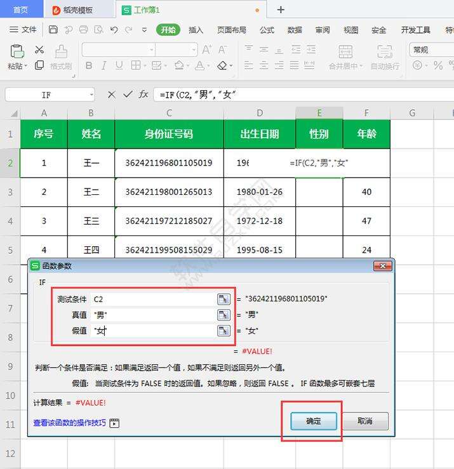Click the currency format icon
Image resolution: width=454 pixels, height=469 pixels.
417,65
